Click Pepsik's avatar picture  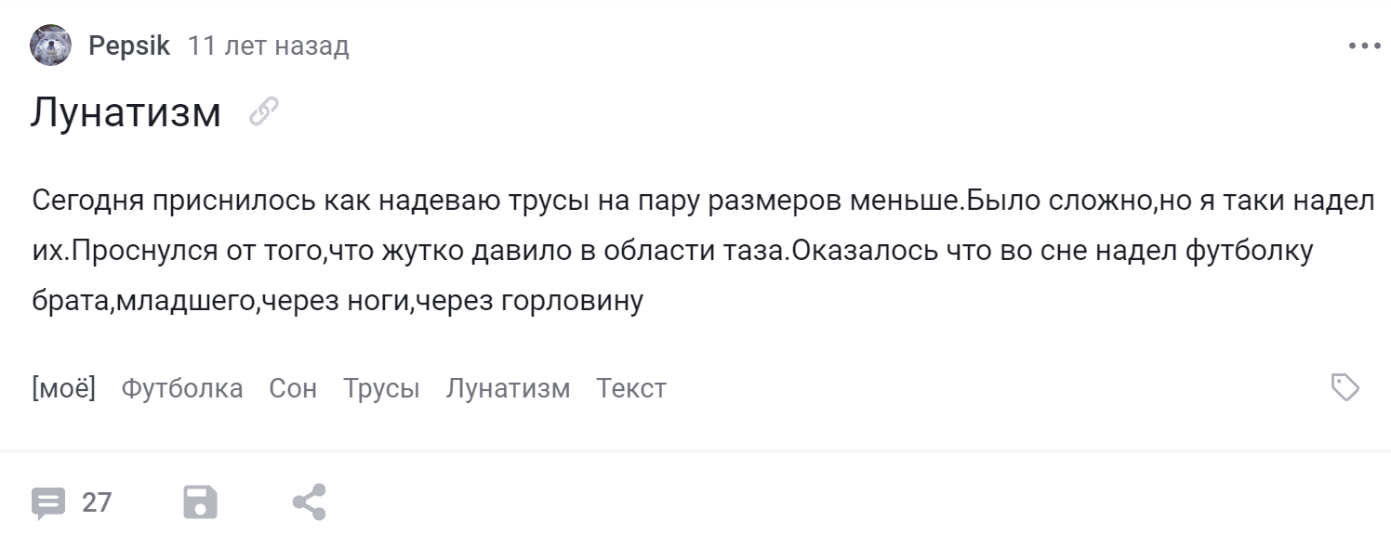tap(50, 46)
